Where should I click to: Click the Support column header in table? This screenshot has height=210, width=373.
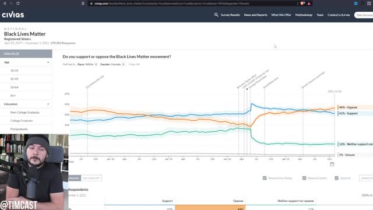pos(167,201)
